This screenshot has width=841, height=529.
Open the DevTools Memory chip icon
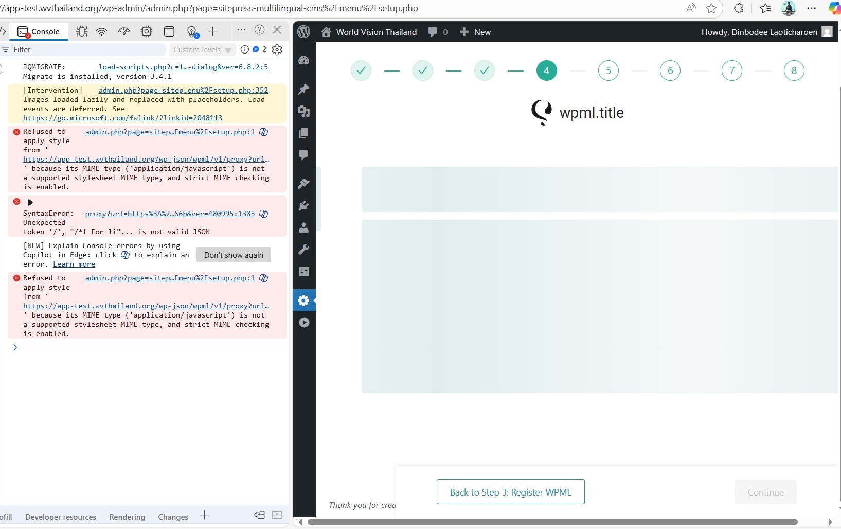[x=147, y=31]
